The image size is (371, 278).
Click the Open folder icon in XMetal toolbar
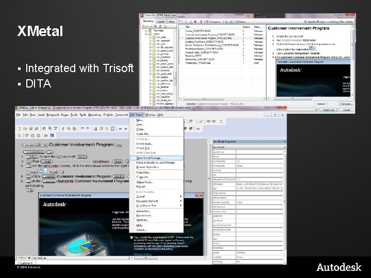25,129
